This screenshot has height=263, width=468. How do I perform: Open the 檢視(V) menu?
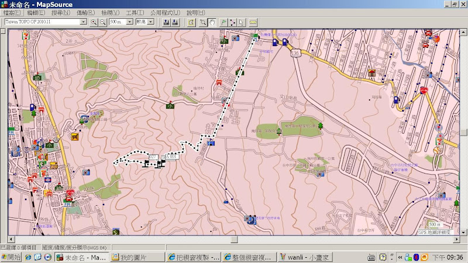[110, 13]
